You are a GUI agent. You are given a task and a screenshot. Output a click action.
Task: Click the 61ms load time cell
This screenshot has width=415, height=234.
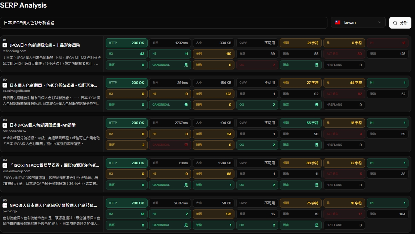170,163
